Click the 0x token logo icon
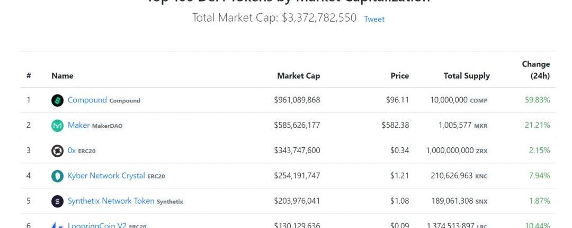This screenshot has width=572, height=228. 57,151
